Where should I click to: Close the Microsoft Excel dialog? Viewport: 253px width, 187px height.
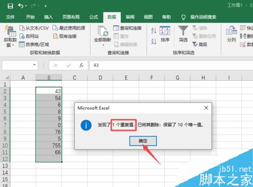pyautogui.click(x=206, y=108)
